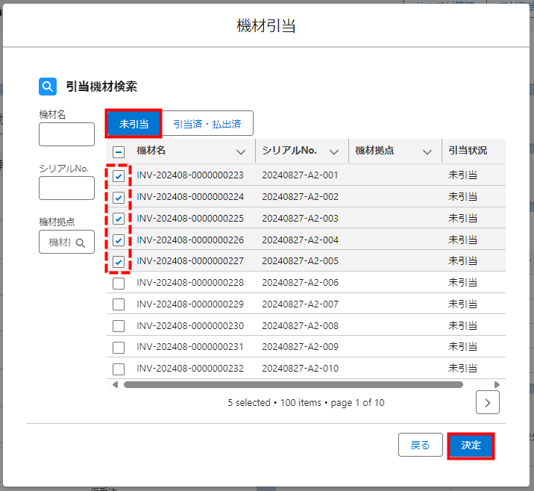
Task: Click the magnifier icon in 機材拠点 lookup field
Action: click(x=81, y=243)
